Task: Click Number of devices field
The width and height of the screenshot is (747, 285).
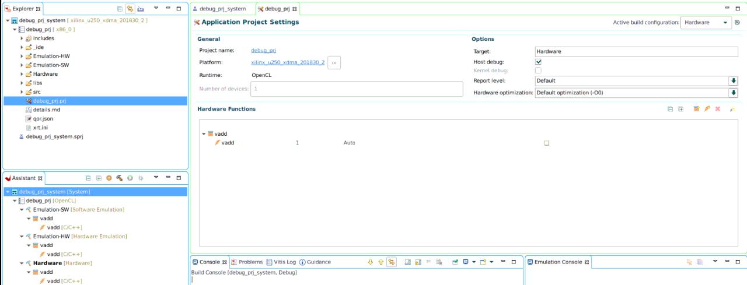Action: point(357,89)
